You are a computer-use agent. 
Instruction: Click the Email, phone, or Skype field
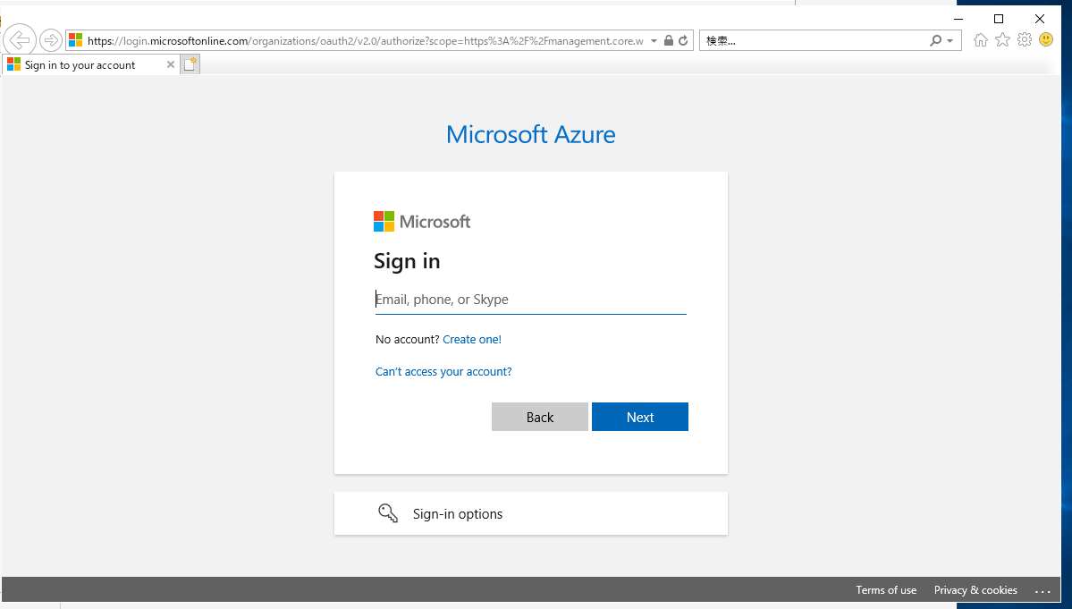530,300
